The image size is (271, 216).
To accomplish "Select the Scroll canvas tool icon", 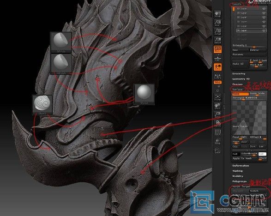I will click(217, 14).
